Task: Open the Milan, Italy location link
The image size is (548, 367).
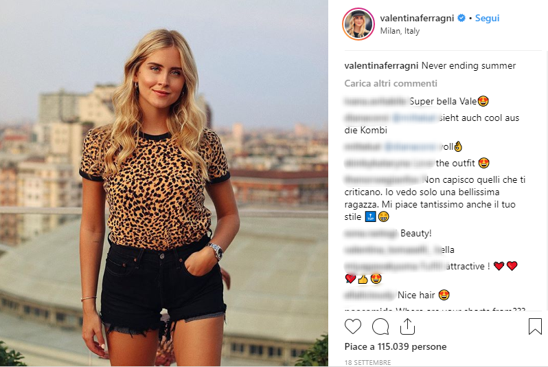Action: 400,31
